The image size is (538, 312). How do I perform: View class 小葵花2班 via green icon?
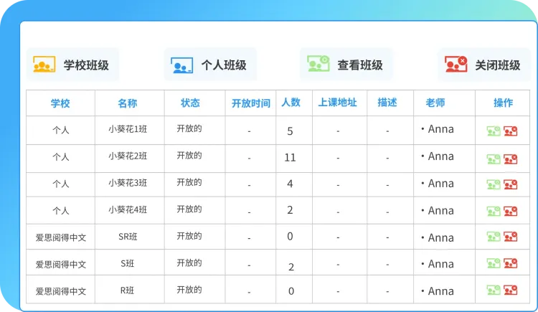point(494,159)
